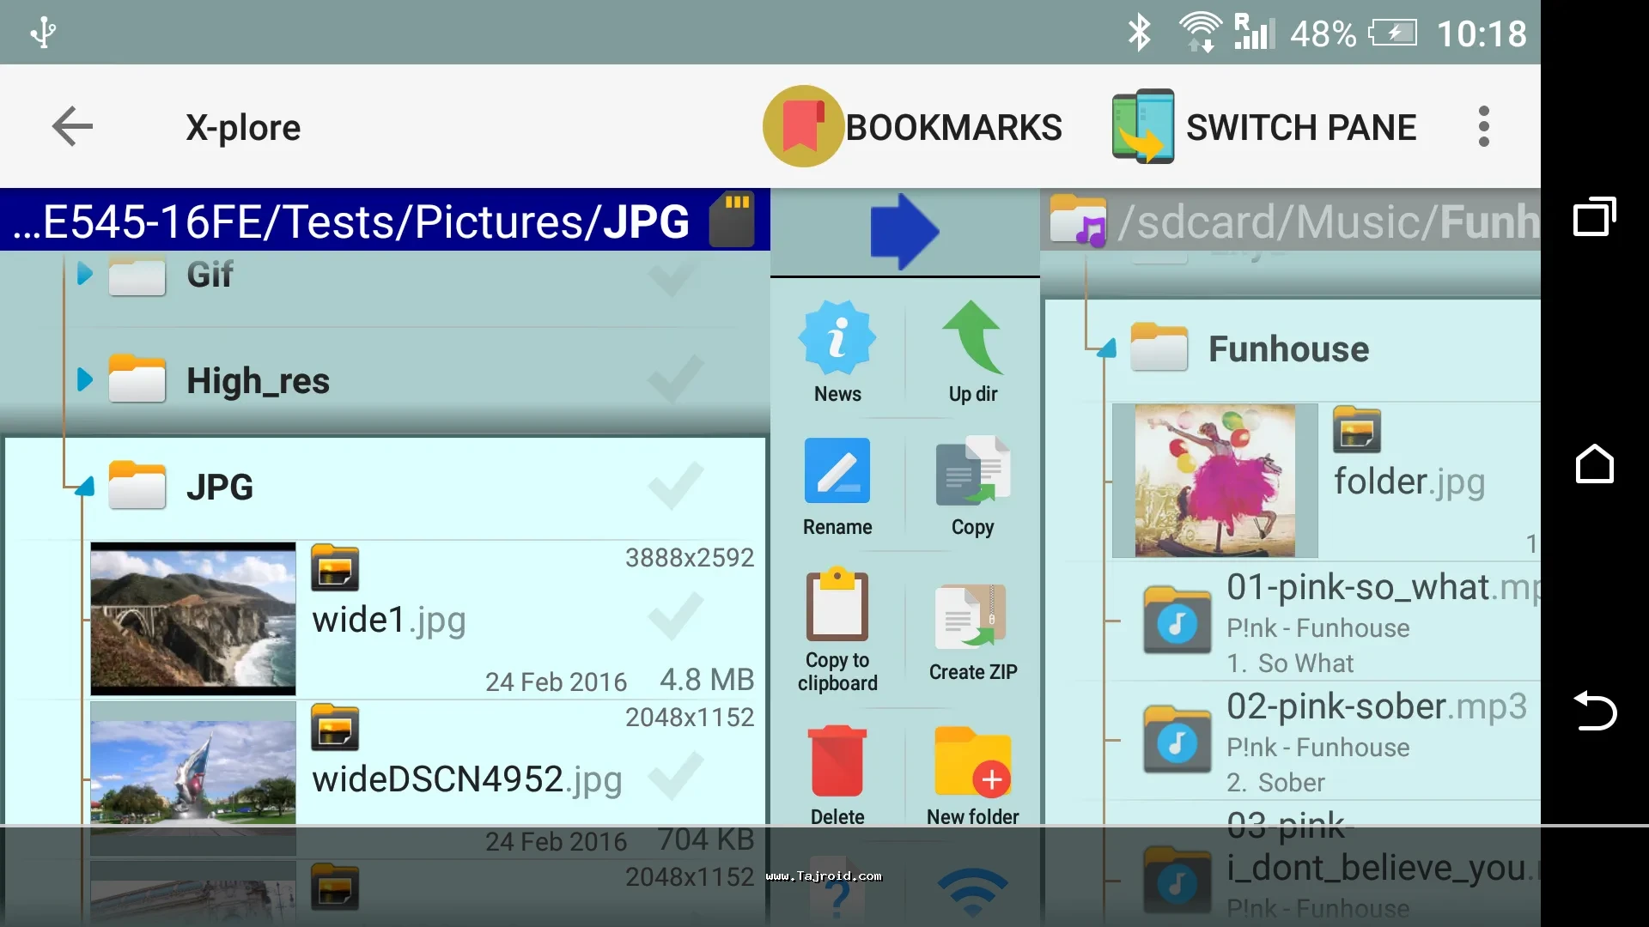Image resolution: width=1649 pixels, height=927 pixels.
Task: Mark the High_res folder checkmark
Action: coord(676,379)
